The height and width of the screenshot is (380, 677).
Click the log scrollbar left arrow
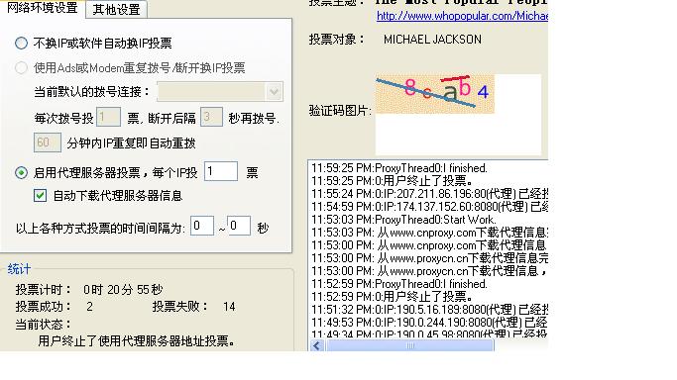pos(317,345)
